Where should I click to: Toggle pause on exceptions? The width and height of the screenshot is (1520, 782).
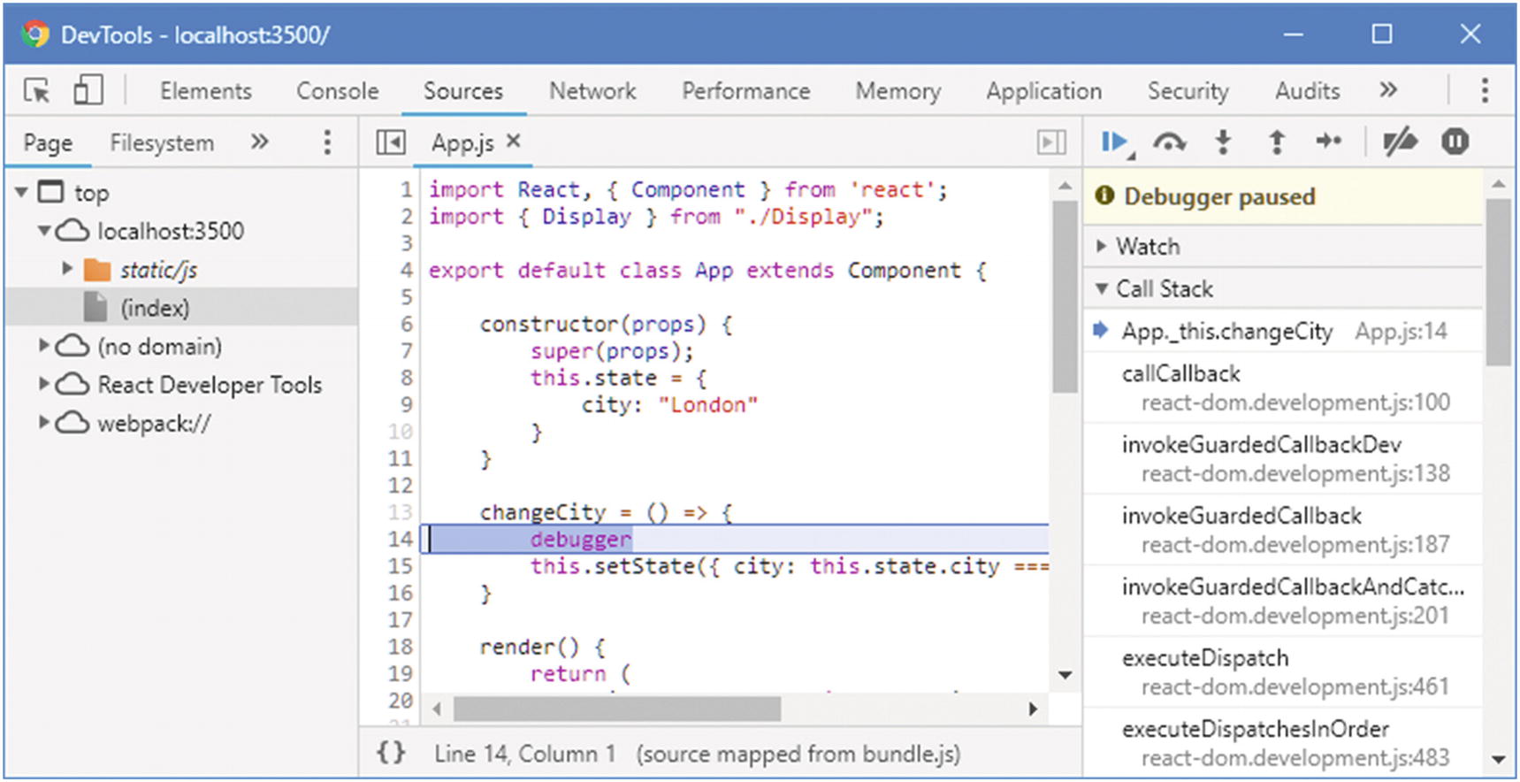click(1455, 142)
